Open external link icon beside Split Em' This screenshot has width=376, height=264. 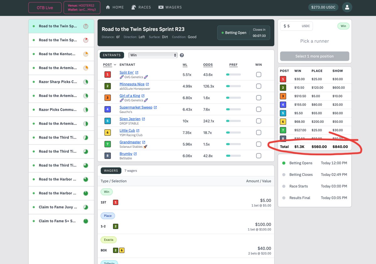137,73
